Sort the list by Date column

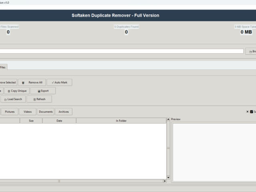[59, 121]
